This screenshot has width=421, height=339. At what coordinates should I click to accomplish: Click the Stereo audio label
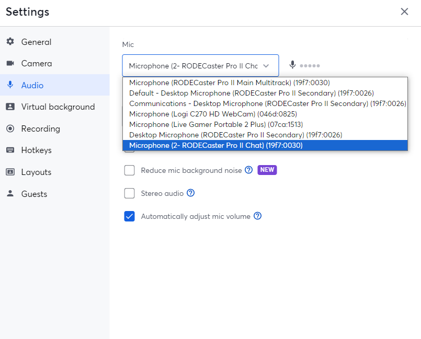(x=162, y=193)
